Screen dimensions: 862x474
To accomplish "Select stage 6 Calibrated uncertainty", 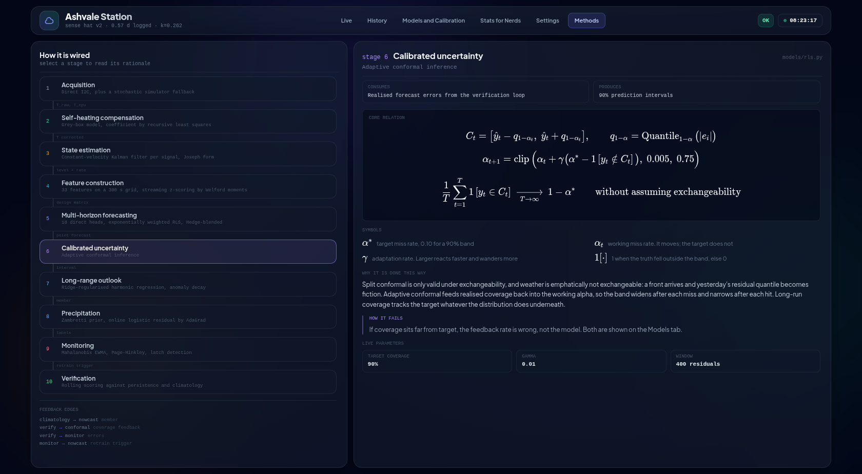I will 188,251.
